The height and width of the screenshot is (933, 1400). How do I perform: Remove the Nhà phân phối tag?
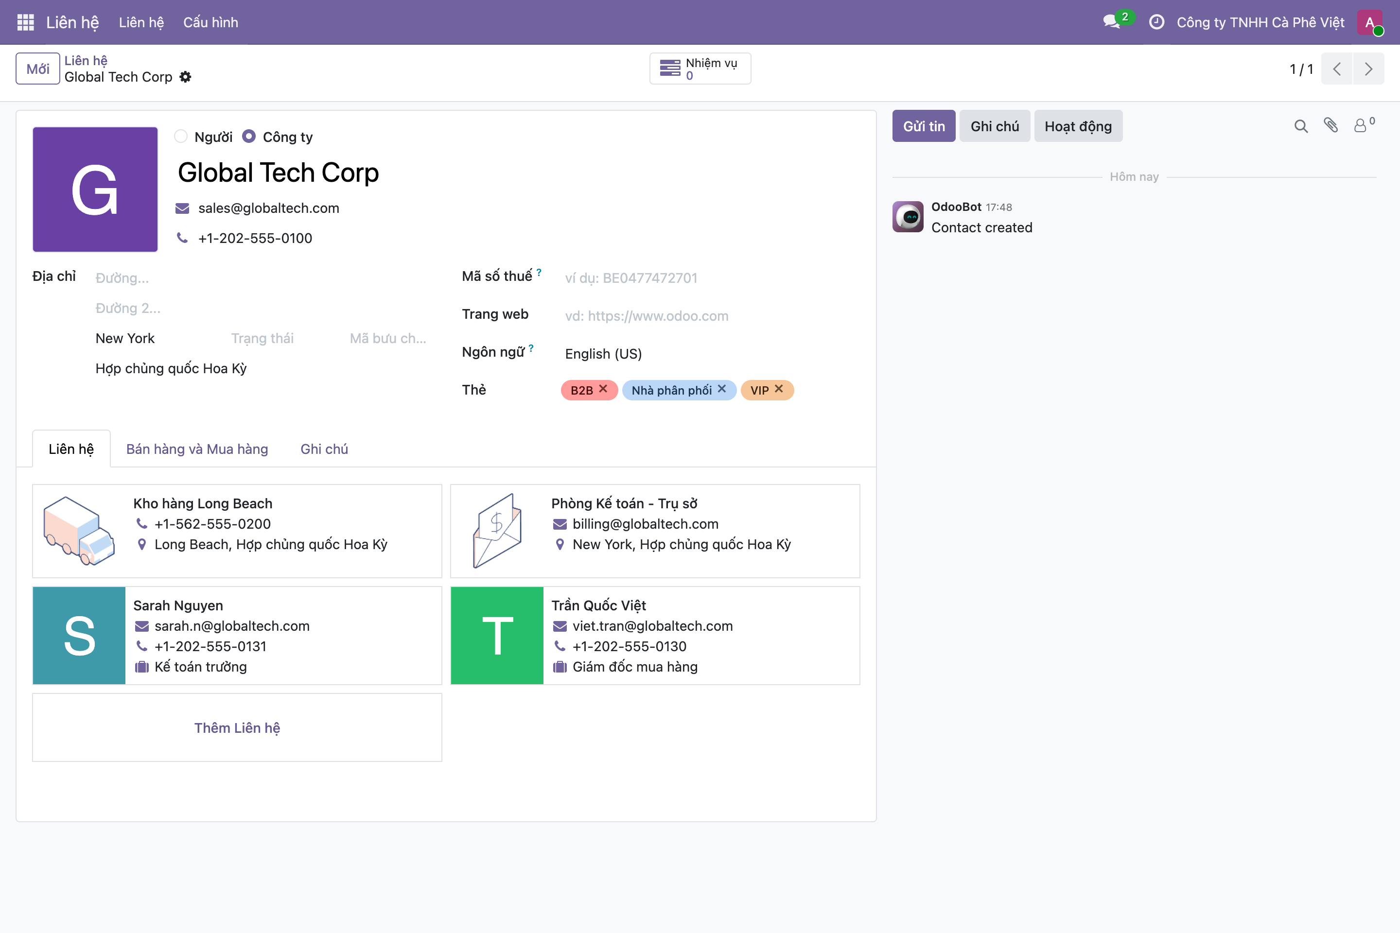tap(722, 389)
